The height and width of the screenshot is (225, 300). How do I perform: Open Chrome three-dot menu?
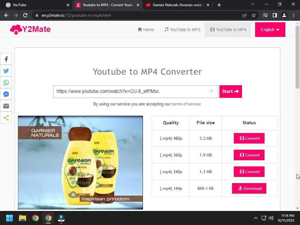tap(294, 15)
